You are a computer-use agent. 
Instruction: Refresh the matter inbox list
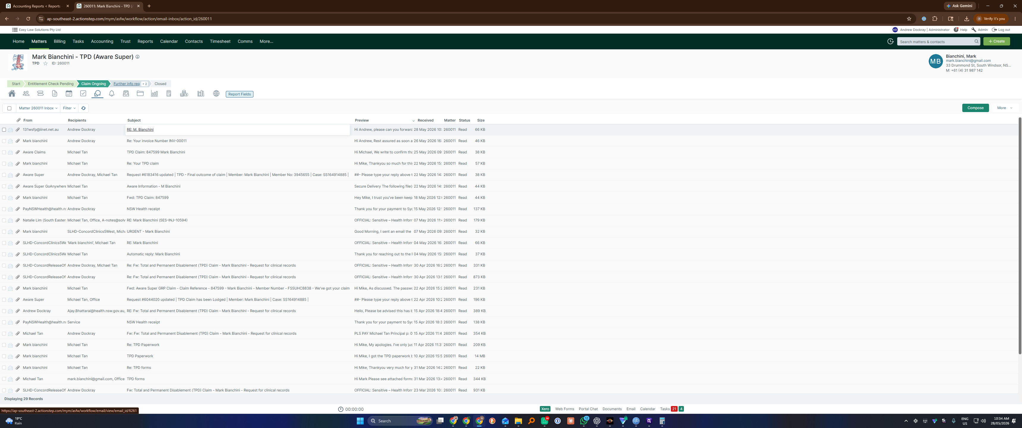83,108
